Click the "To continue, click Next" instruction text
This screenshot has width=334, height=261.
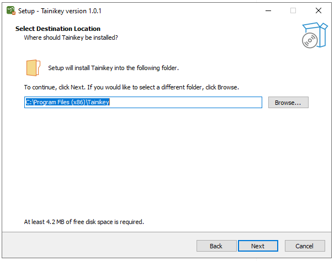(131, 87)
